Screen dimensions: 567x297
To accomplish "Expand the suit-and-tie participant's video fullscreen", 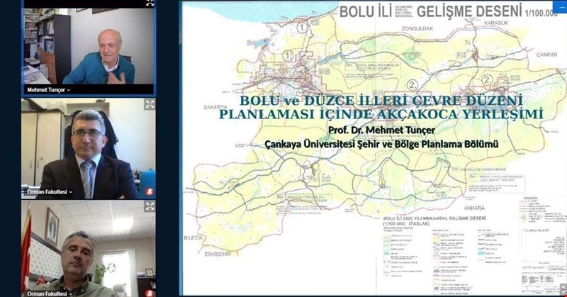I will [x=150, y=104].
